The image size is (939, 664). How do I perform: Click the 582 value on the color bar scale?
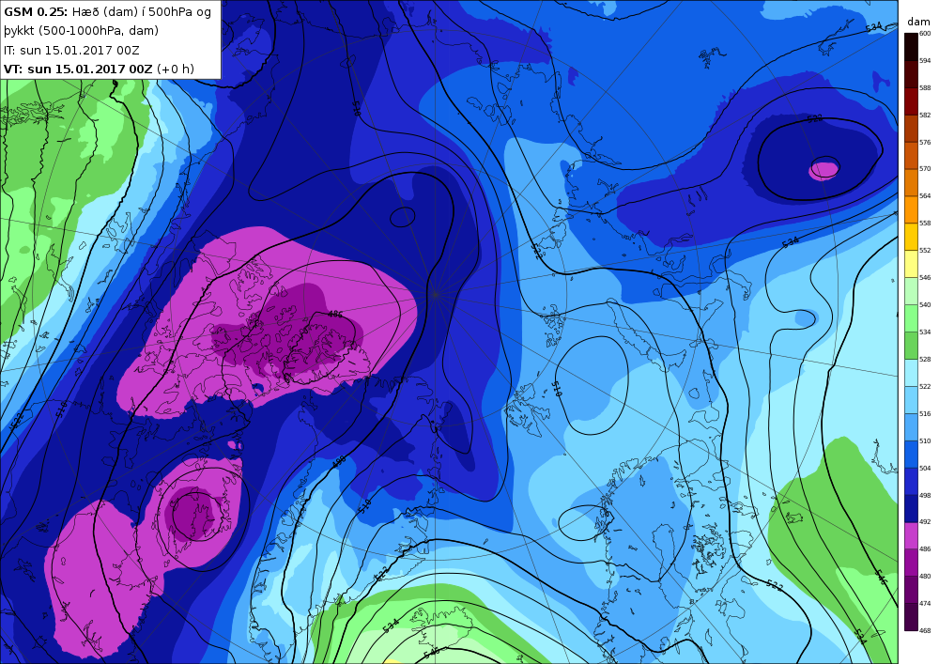pos(925,115)
